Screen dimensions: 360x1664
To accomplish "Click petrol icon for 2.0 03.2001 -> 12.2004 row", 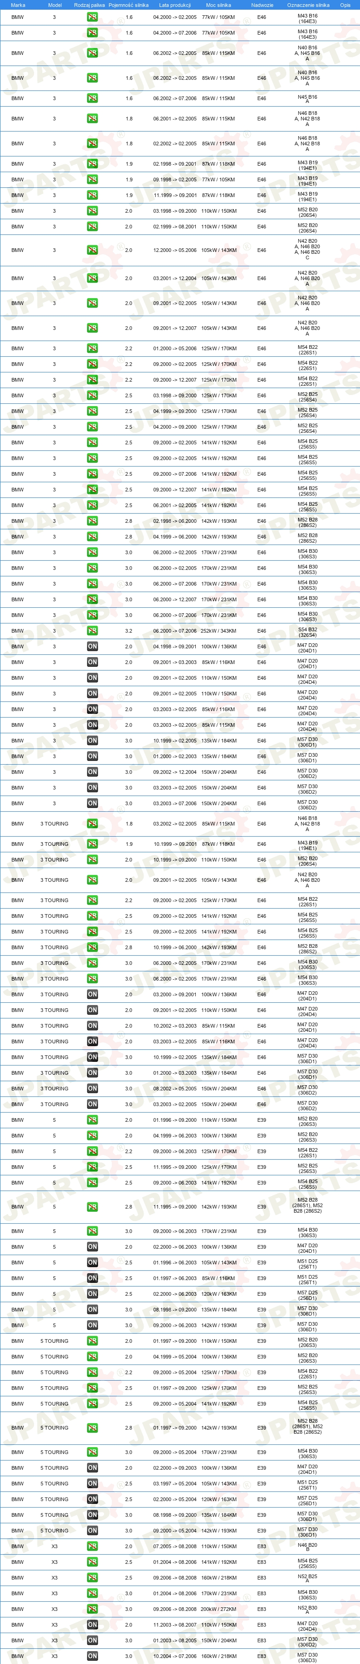I will coord(92,278).
